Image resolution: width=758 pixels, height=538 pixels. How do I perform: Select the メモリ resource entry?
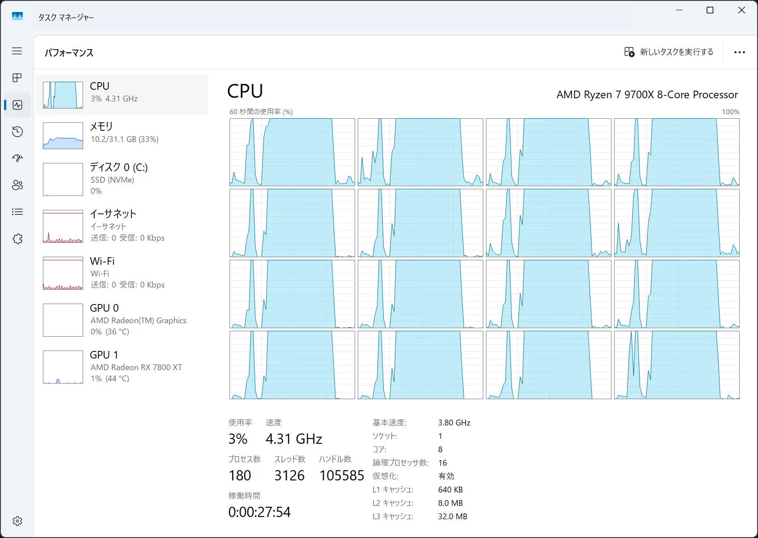tap(122, 135)
